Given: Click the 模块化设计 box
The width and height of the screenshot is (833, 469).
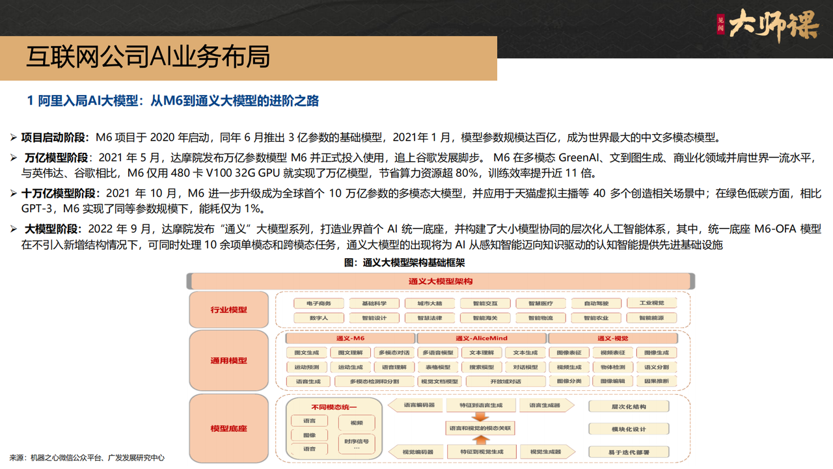Looking at the screenshot, I should click(629, 429).
